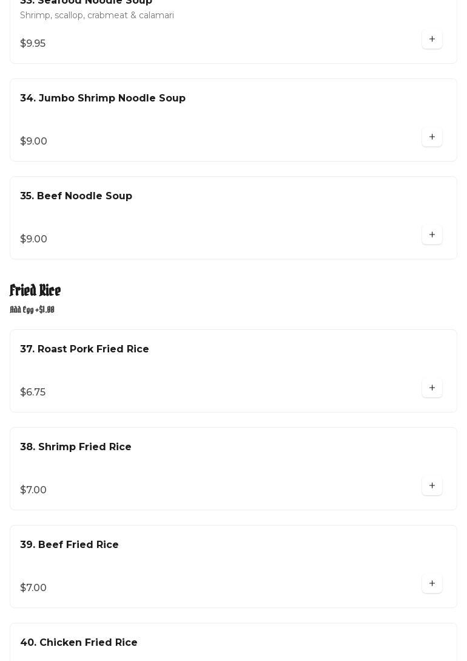
Task: Open 40. Chicken Fried Rice item
Action: 79,643
